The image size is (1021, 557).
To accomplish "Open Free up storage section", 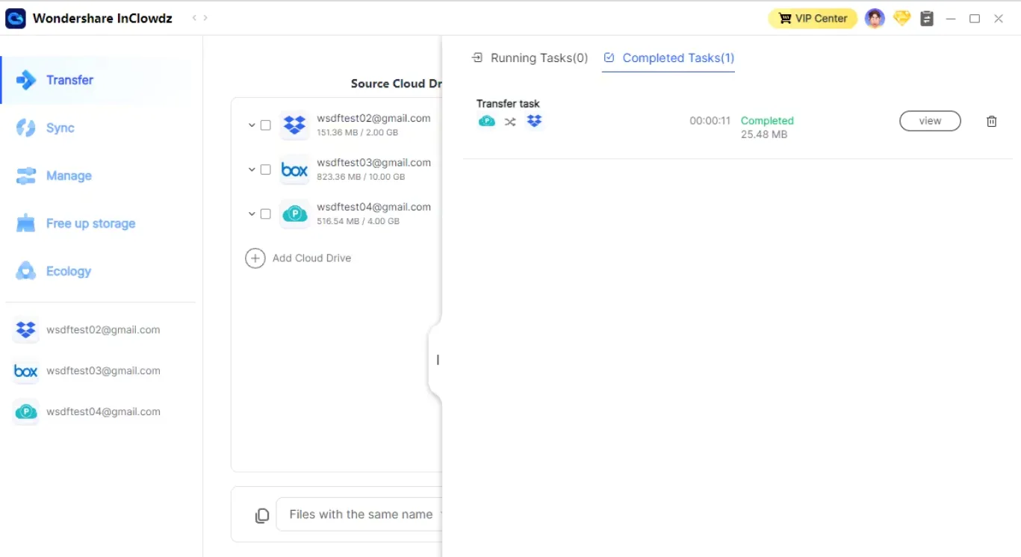I will 90,223.
